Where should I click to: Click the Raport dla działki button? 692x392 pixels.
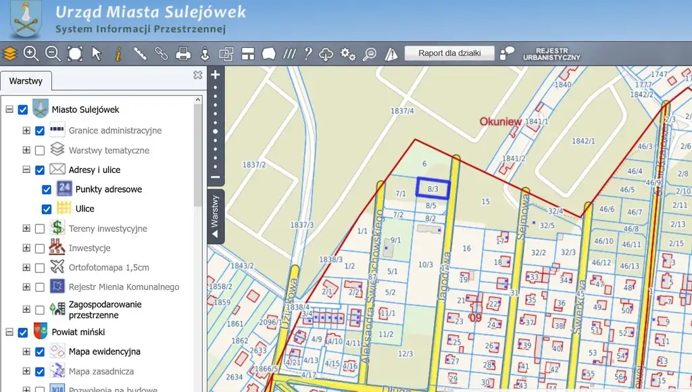pos(449,53)
